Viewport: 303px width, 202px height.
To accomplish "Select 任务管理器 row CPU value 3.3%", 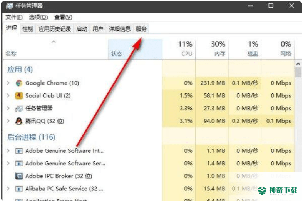I will [186, 109].
